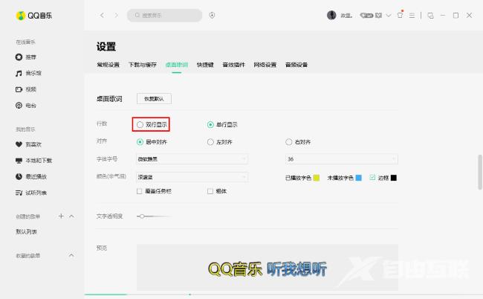483x299 pixels.
Task: Click 恢复默认 restore defaults button
Action: coord(154,99)
